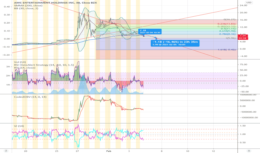This screenshot has height=153, width=260.
Task: Click the 7.24 current price label
Action: [x=243, y=36]
